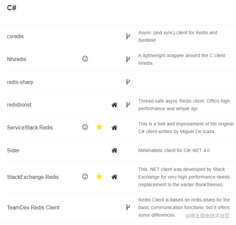Open redis-sharp repository fork icon
236x225 pixels.
(x=128, y=82)
